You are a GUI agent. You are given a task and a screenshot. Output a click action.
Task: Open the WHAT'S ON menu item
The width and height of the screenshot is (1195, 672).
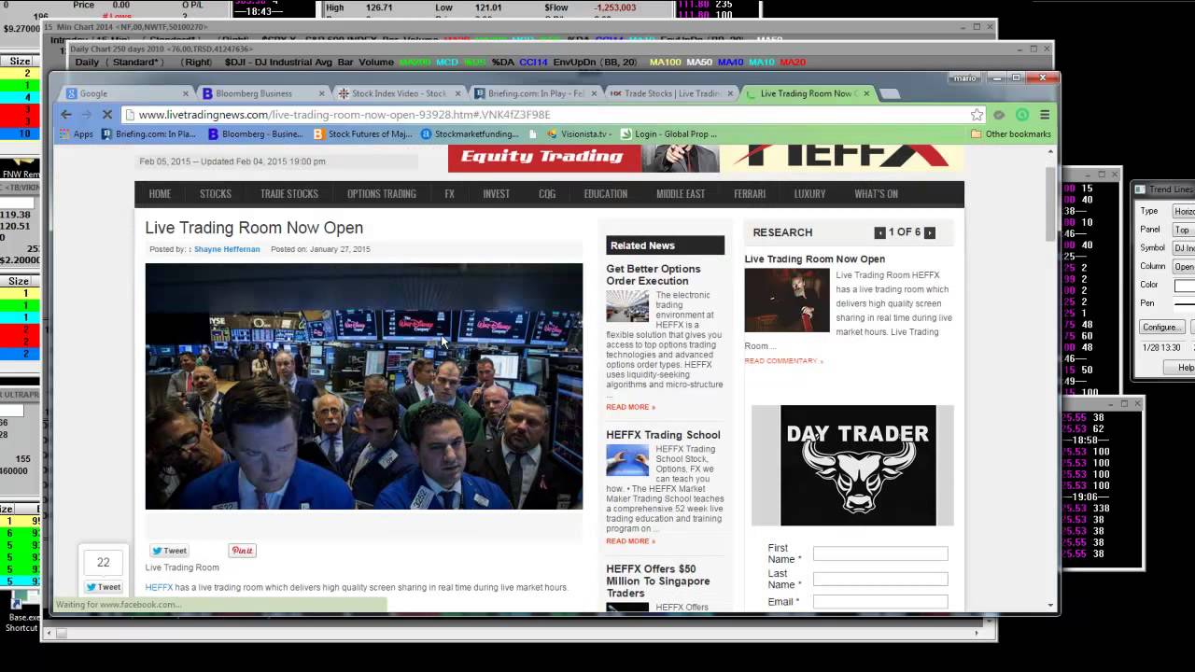pos(876,194)
